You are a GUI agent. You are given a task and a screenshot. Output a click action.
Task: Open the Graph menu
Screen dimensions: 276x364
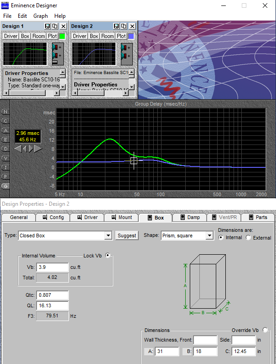coord(41,16)
